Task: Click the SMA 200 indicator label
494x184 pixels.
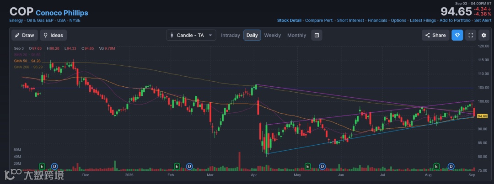Action: (28, 67)
